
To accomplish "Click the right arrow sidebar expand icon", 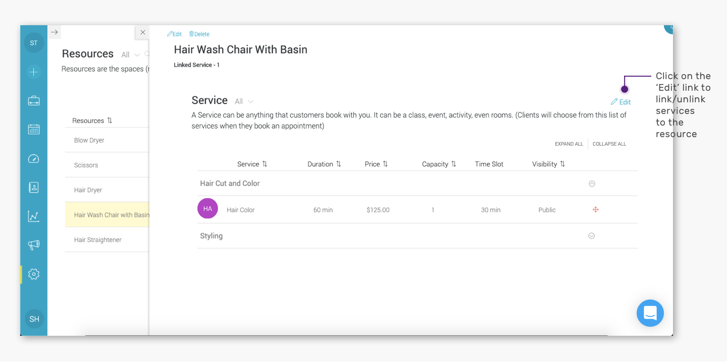I will pyautogui.click(x=55, y=32).
